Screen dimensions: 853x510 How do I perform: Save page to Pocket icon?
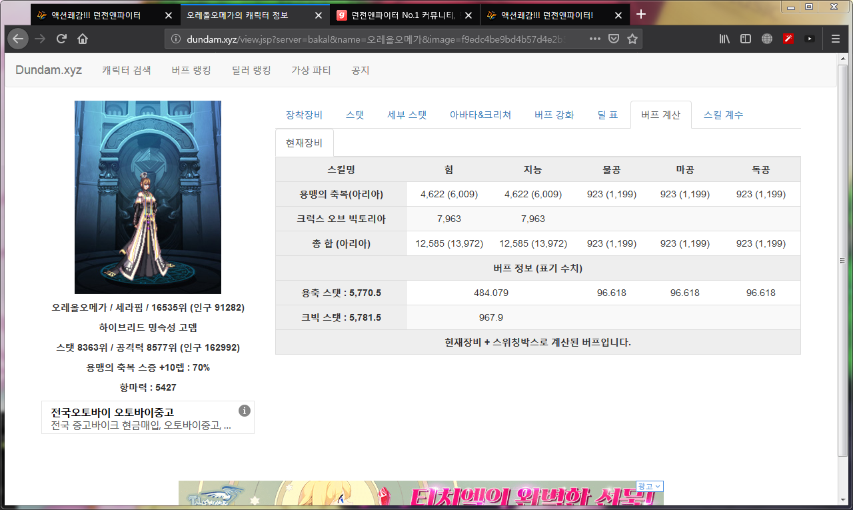click(x=614, y=39)
